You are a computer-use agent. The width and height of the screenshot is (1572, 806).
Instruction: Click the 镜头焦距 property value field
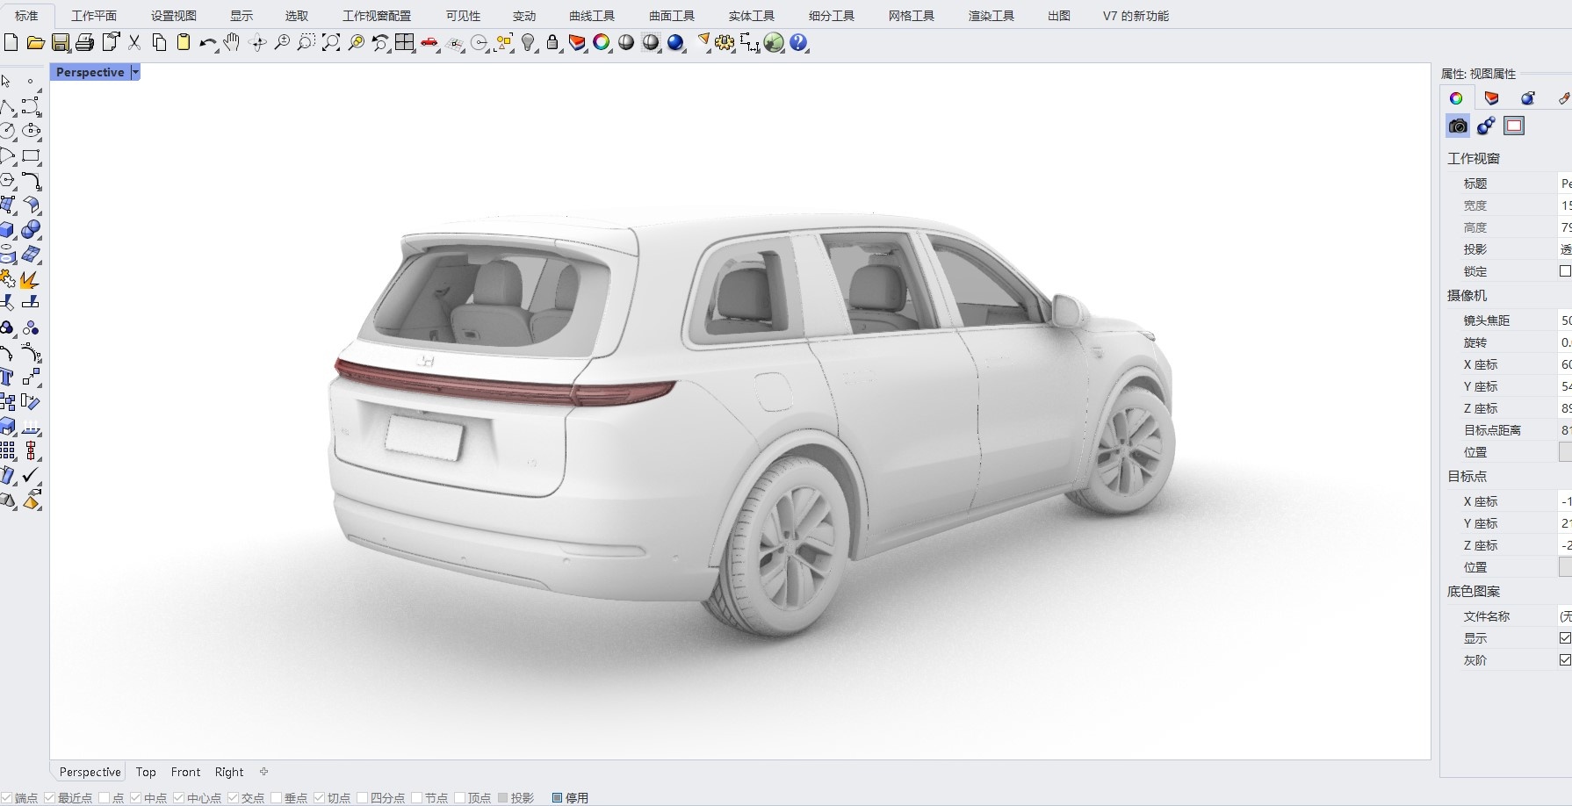(1564, 320)
